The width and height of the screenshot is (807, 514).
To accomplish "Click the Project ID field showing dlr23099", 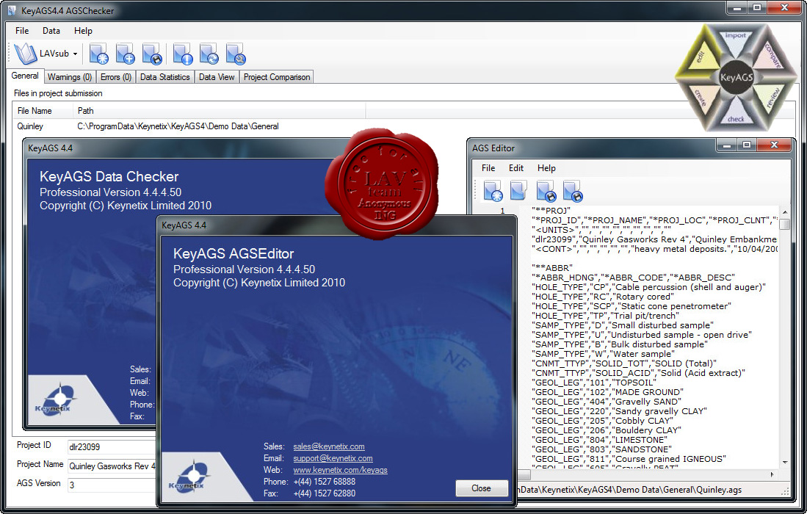I will (111, 446).
